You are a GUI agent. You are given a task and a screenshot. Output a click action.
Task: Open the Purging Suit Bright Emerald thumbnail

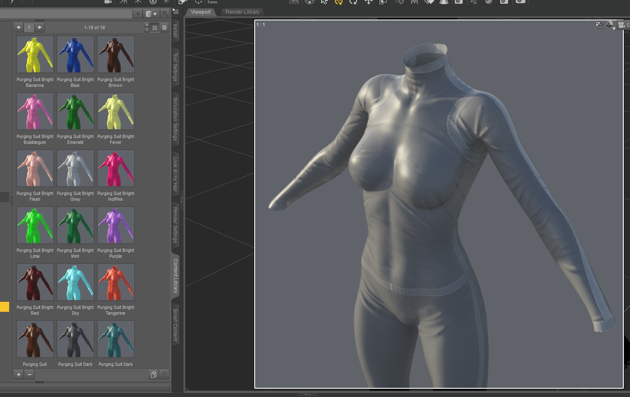click(75, 111)
